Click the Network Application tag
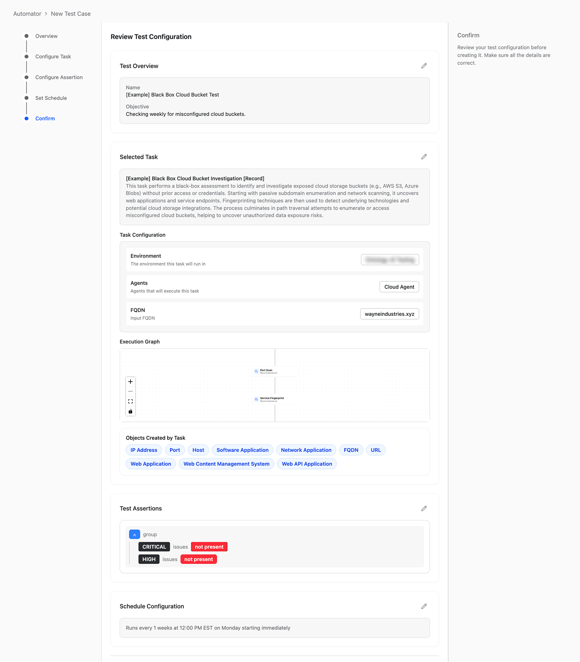This screenshot has height=662, width=580. click(x=306, y=450)
